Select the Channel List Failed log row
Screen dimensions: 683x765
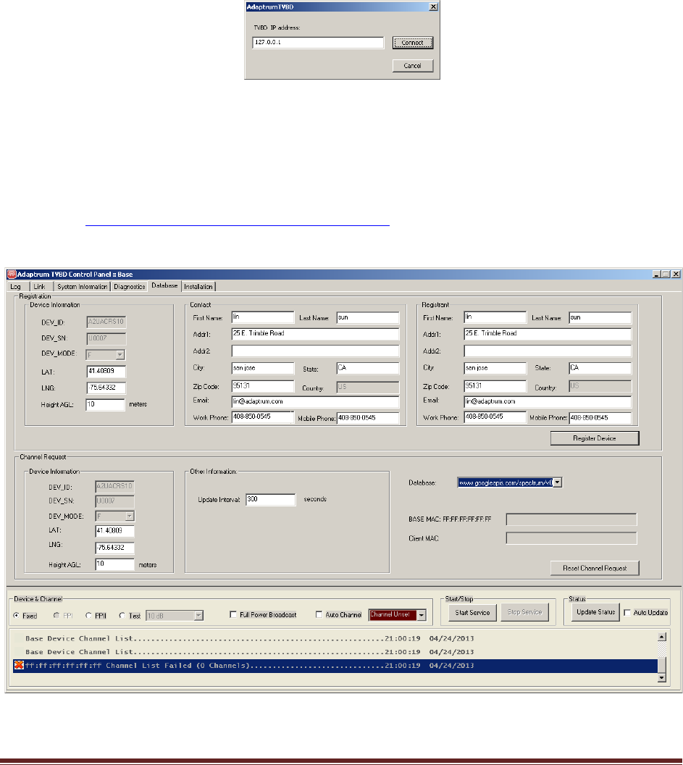click(x=335, y=666)
